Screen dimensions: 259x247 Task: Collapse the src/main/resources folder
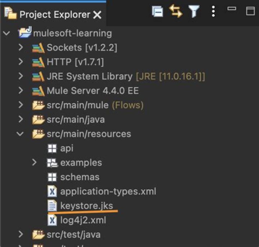[20, 134]
